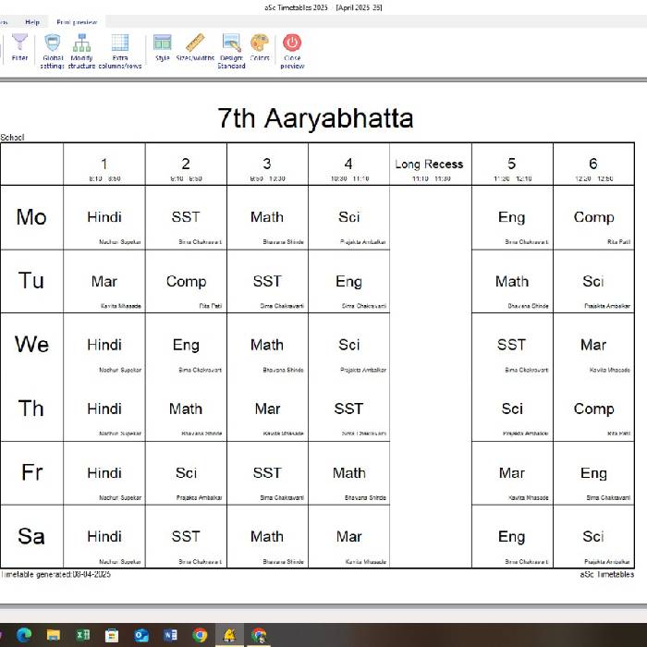The image size is (647, 647).
Task: Click the Mo day row header
Action: pos(31,217)
